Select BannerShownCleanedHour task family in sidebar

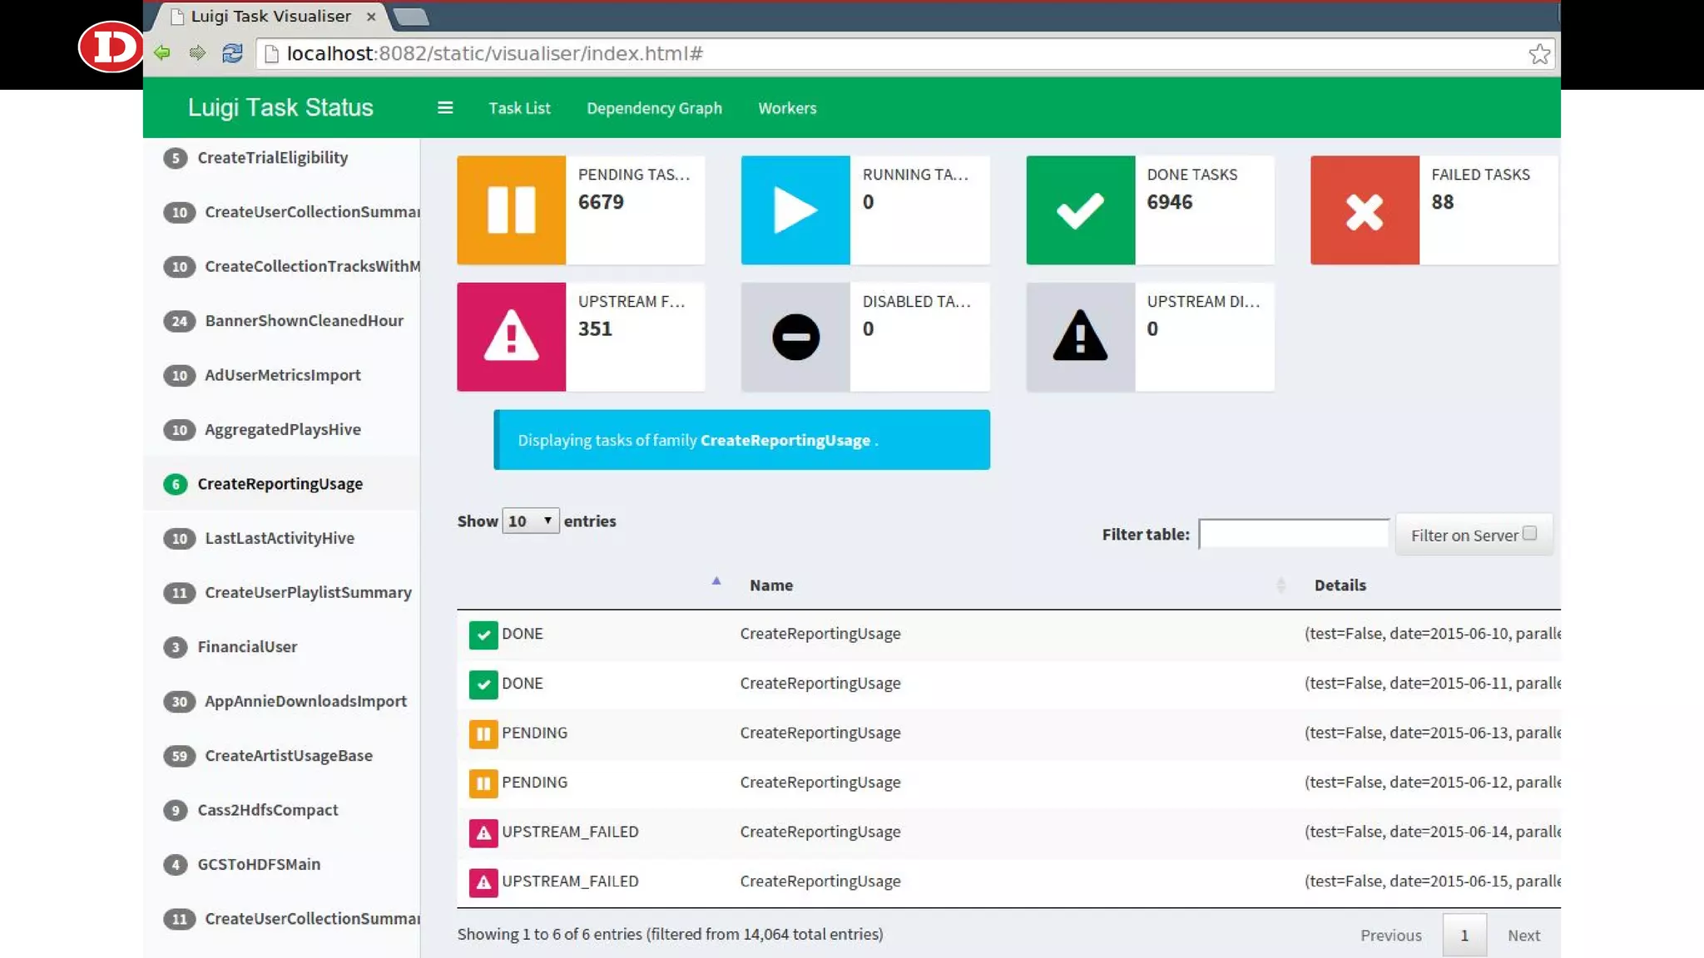tap(304, 320)
